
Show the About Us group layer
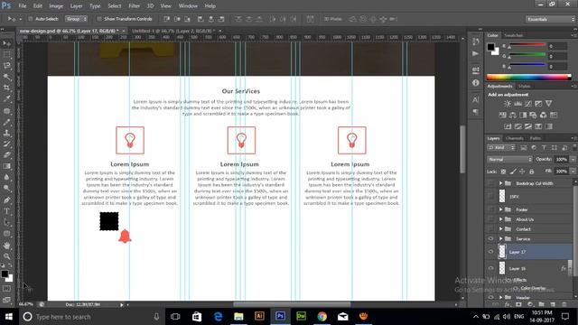[x=490, y=219]
